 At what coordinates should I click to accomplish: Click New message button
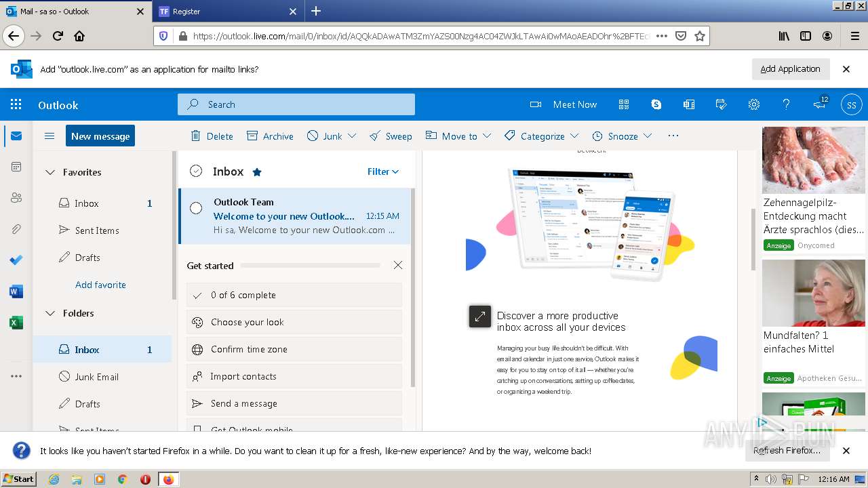click(x=100, y=136)
